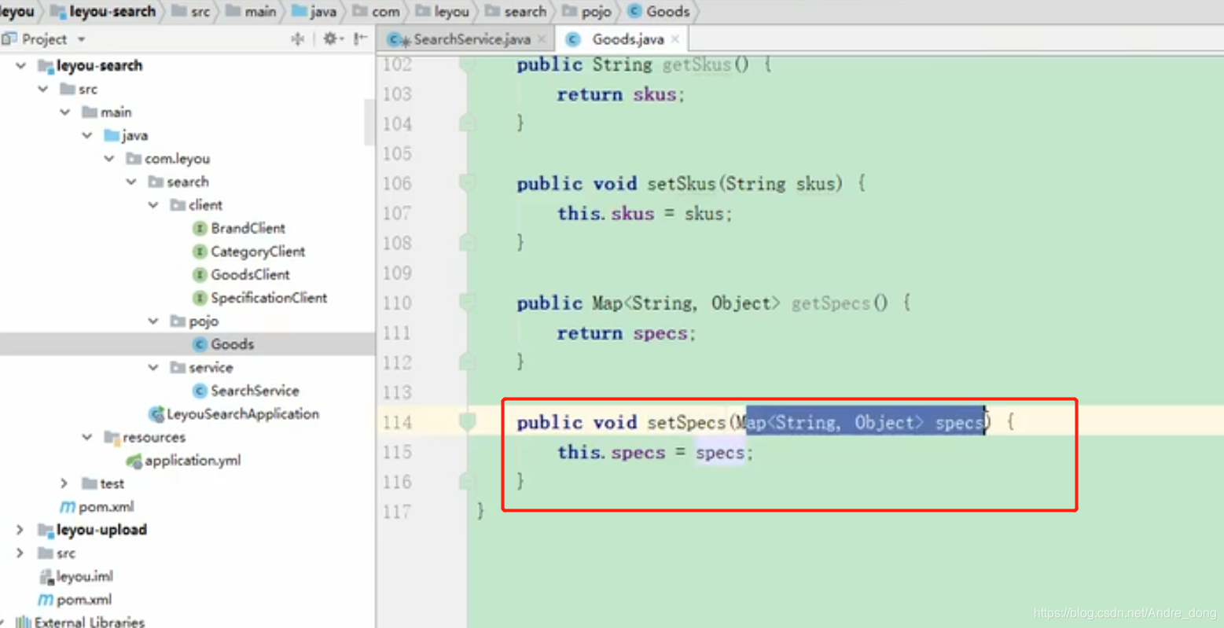This screenshot has height=628, width=1224.
Task: Select External Libraries node
Action: click(89, 622)
